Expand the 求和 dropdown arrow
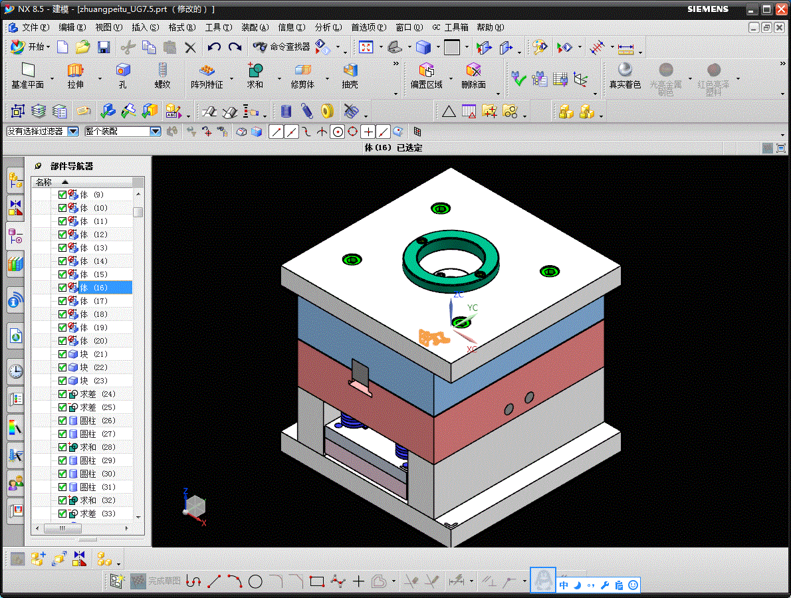791x598 pixels. pyautogui.click(x=279, y=78)
